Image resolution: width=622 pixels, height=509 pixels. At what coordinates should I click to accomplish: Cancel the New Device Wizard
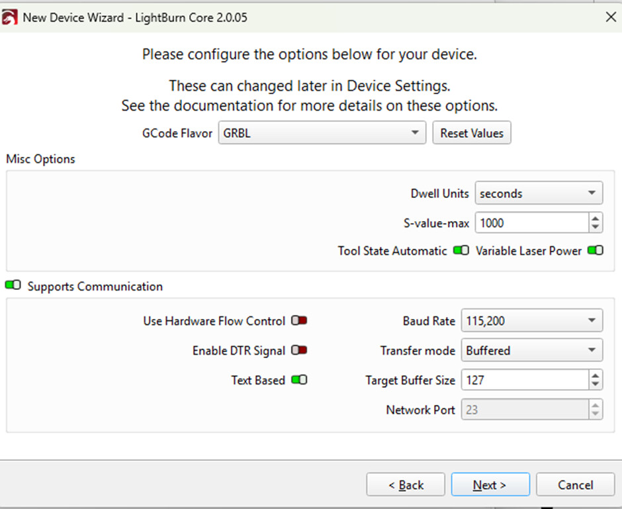click(575, 485)
